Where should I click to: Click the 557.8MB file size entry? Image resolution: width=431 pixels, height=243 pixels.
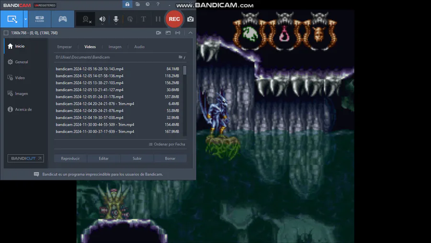click(x=172, y=97)
